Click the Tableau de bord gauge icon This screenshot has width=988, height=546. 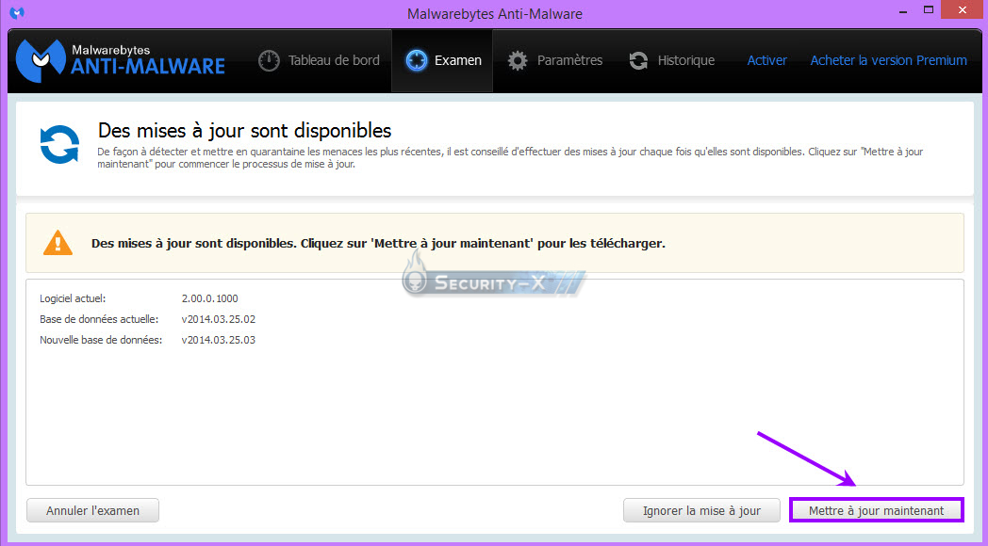[x=269, y=60]
